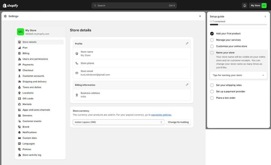The width and height of the screenshot is (271, 165).
Task: Open Taxes and duties settings
Action: point(32,87)
